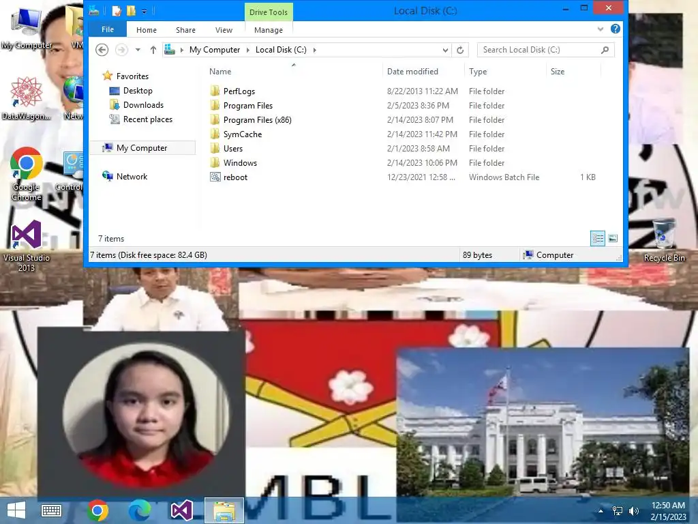Expand path arrow after My Computer
The height and width of the screenshot is (524, 698).
(248, 50)
